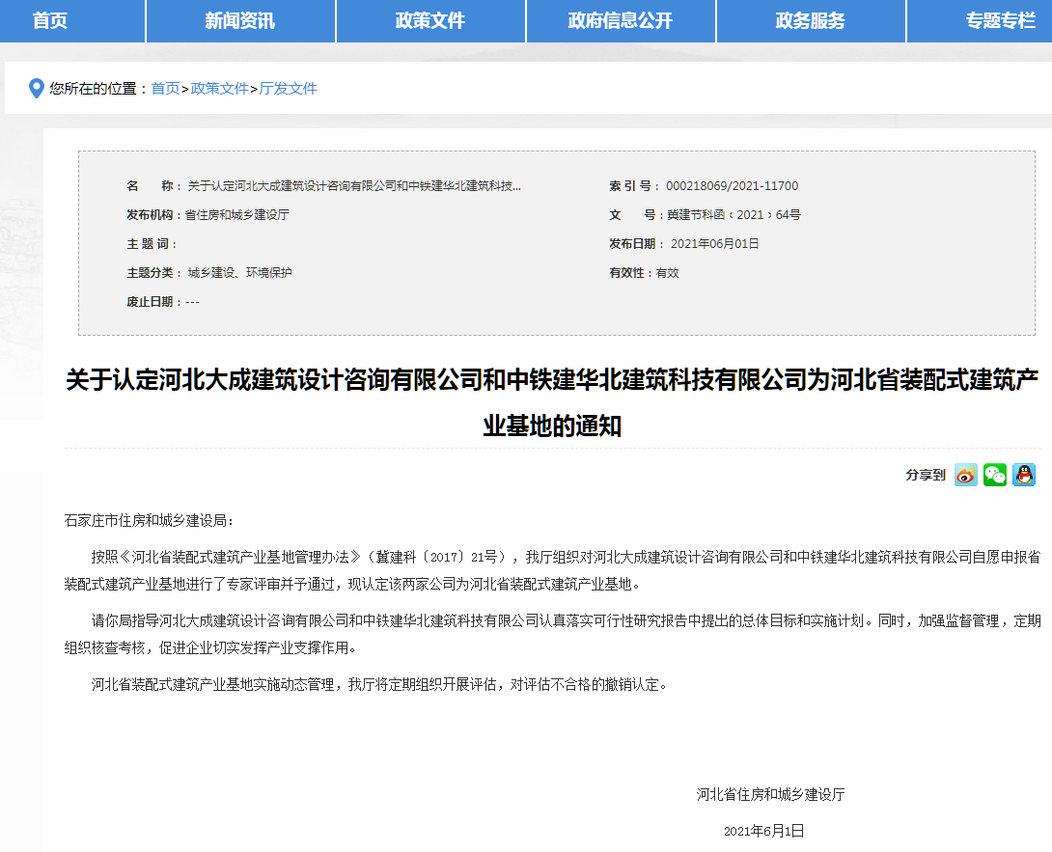This screenshot has height=852, width=1052.
Task: Click the index number 000218069/2021-11700
Action: pyautogui.click(x=733, y=186)
